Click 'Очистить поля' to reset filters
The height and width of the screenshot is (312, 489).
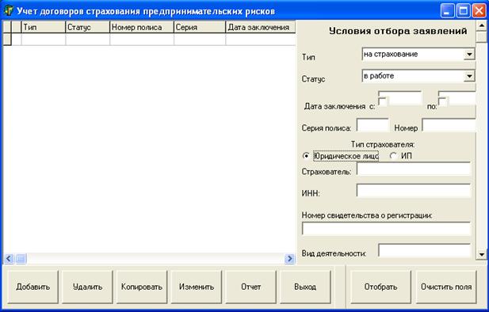446,287
